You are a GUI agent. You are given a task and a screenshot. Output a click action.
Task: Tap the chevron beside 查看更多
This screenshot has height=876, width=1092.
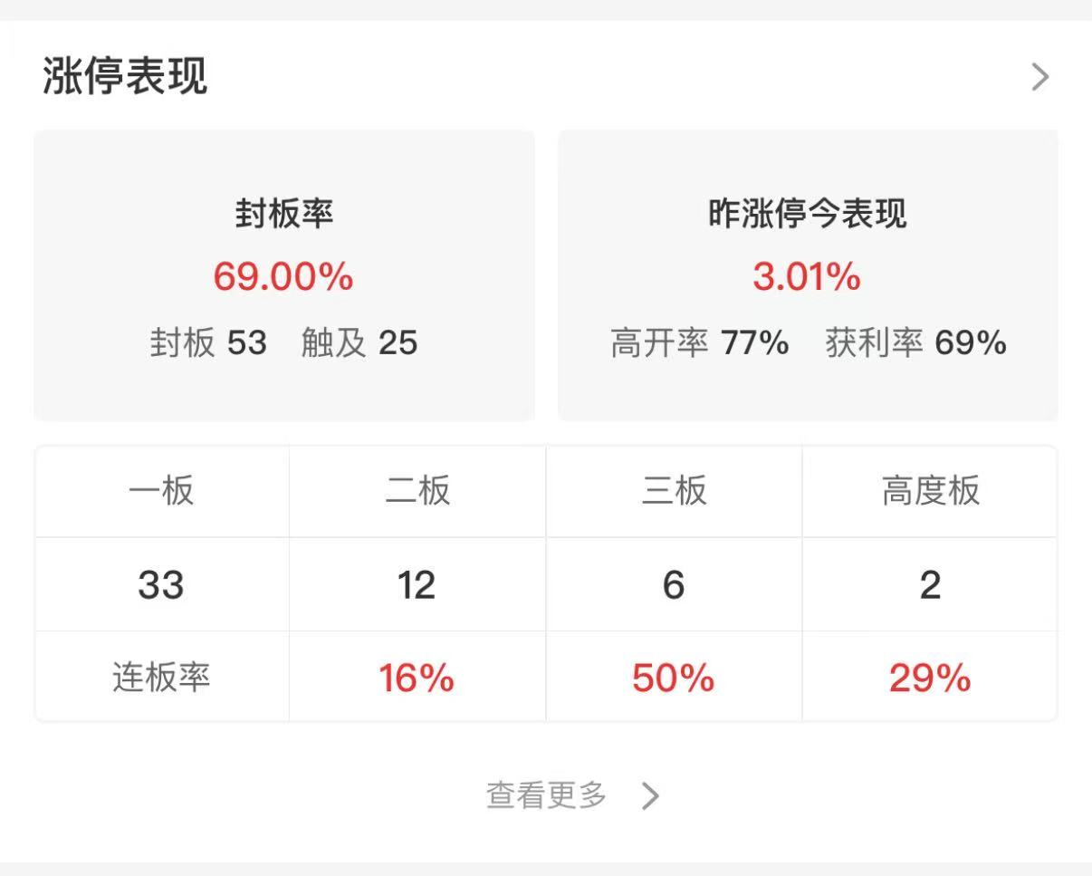click(650, 796)
